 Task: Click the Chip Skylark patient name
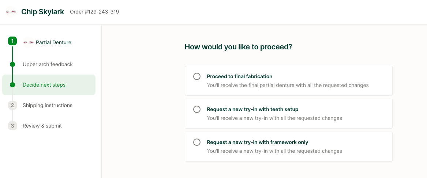(x=43, y=12)
